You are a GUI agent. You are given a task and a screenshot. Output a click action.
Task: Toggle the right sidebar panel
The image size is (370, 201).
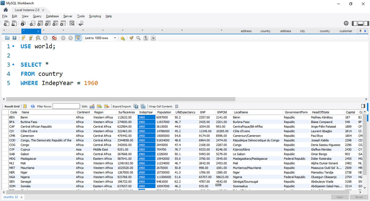[366, 23]
